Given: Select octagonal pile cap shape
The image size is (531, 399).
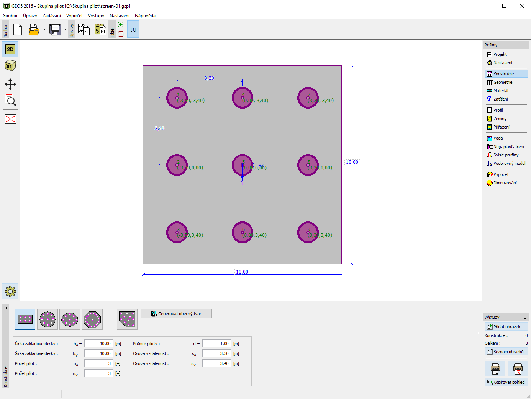Looking at the screenshot, I should (92, 319).
